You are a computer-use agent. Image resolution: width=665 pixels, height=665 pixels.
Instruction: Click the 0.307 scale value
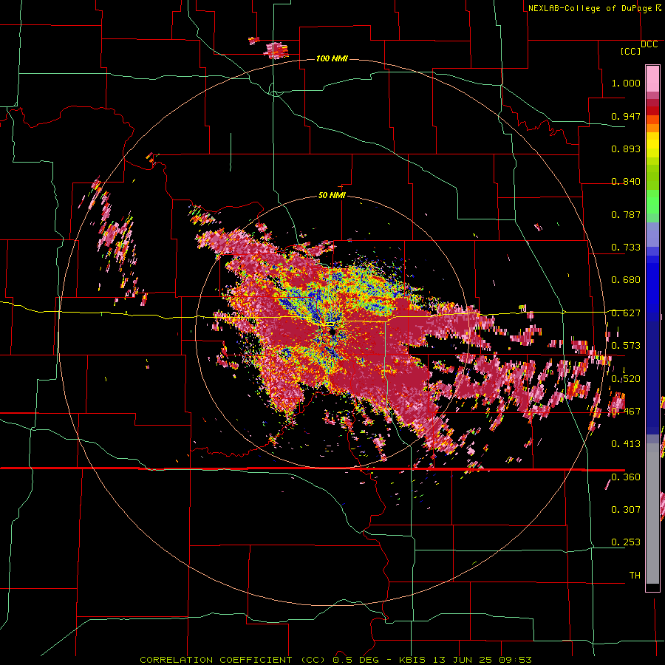click(x=626, y=510)
